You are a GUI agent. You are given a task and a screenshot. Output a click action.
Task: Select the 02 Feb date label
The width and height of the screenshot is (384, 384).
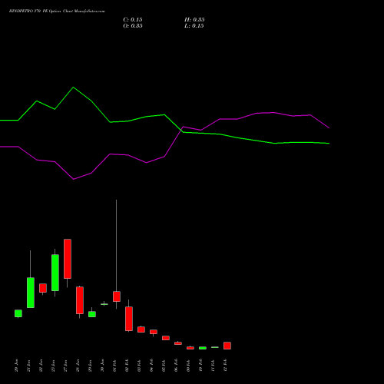click(x=127, y=366)
